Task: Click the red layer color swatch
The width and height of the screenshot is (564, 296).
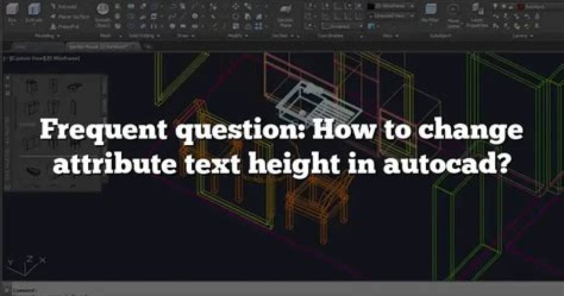Action: (521, 7)
